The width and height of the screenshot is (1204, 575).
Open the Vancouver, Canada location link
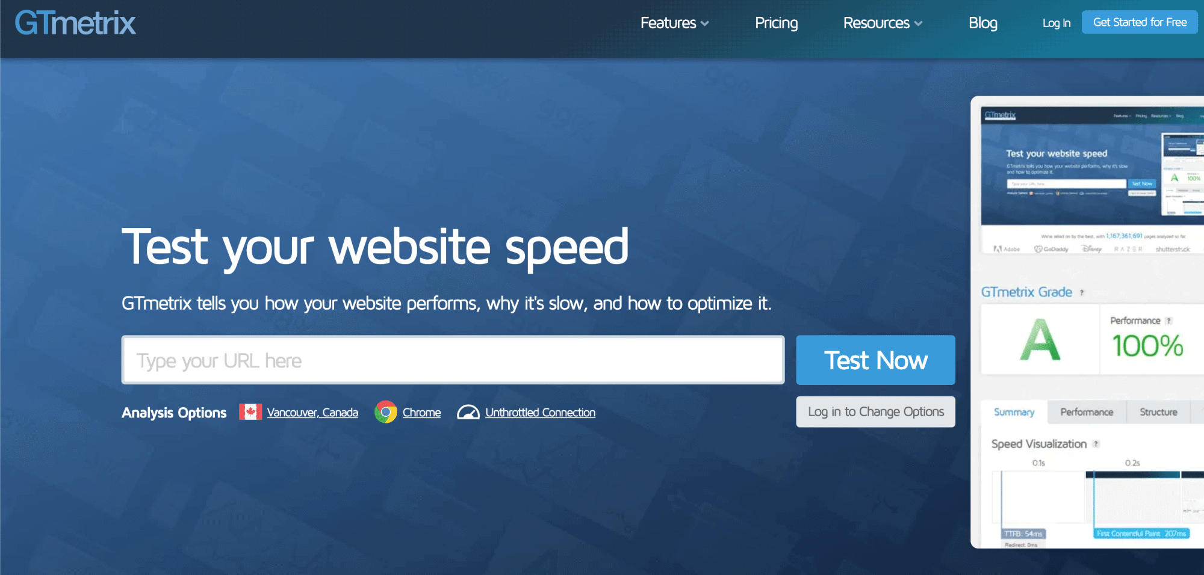click(x=312, y=413)
